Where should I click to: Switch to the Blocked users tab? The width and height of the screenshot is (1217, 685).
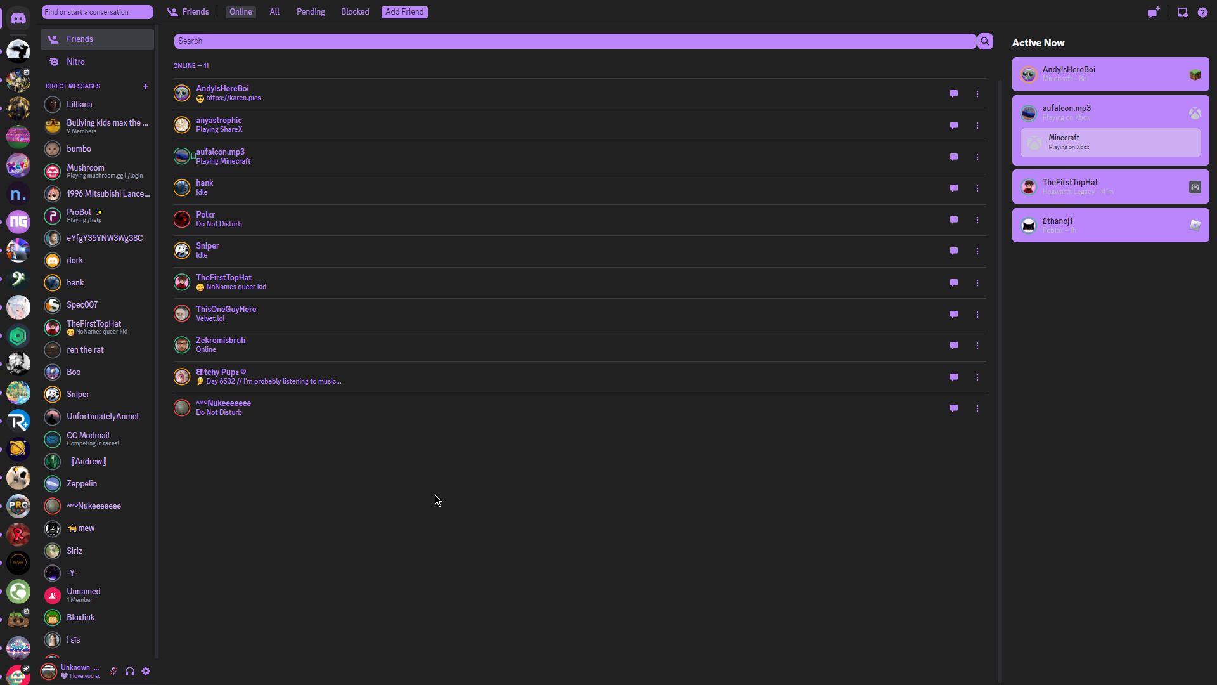tap(355, 11)
